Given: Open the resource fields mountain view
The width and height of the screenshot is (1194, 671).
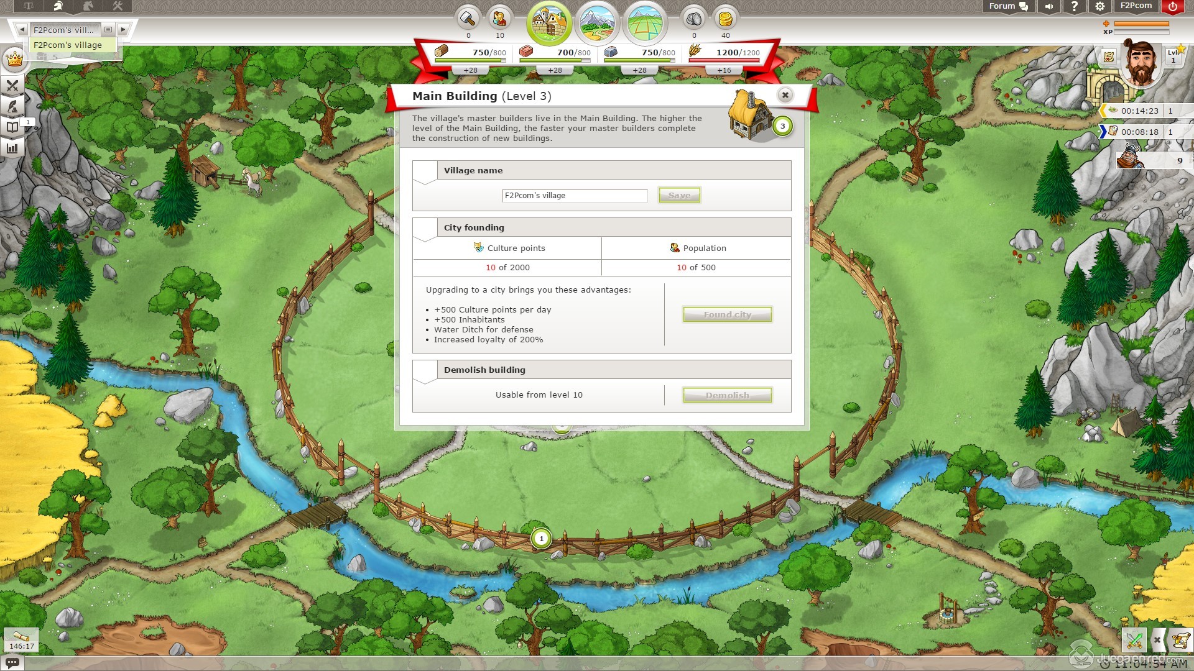Looking at the screenshot, I should click(x=597, y=24).
